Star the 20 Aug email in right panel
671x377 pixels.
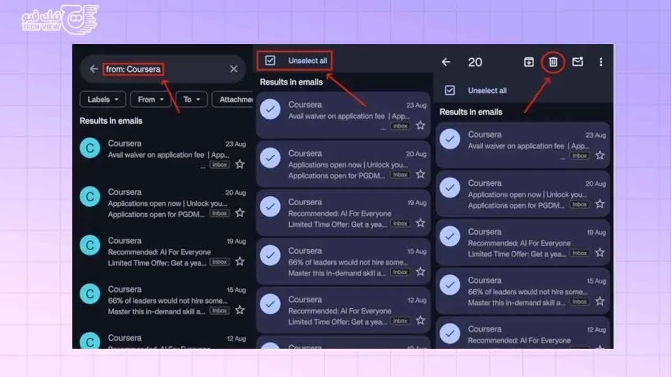[x=600, y=204]
